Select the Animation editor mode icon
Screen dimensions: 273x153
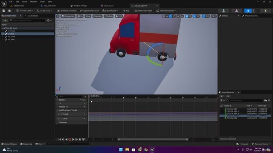(248, 11)
